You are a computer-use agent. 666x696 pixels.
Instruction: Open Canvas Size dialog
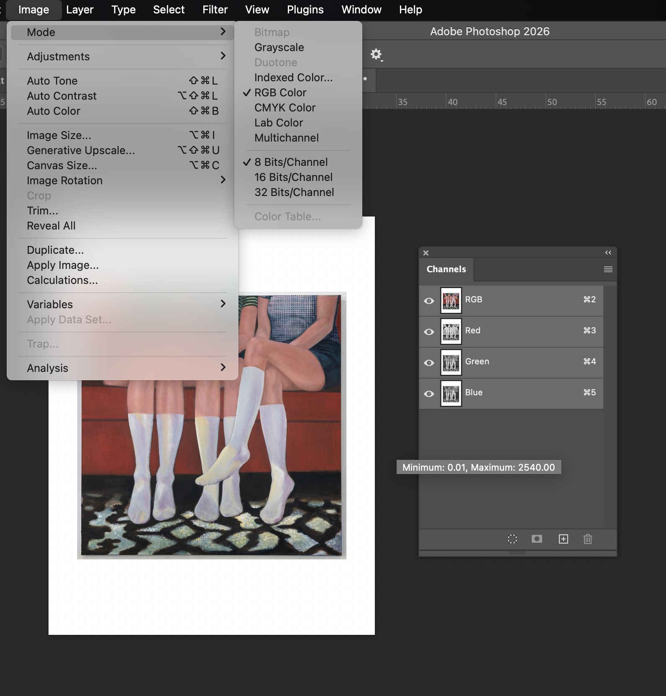[123, 165]
